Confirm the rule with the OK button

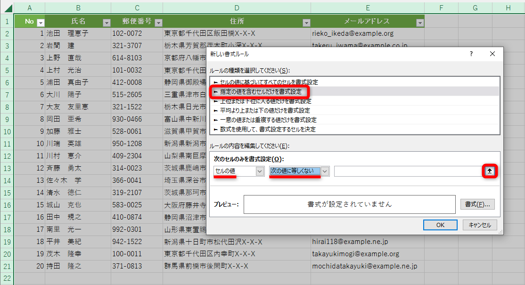[440, 225]
